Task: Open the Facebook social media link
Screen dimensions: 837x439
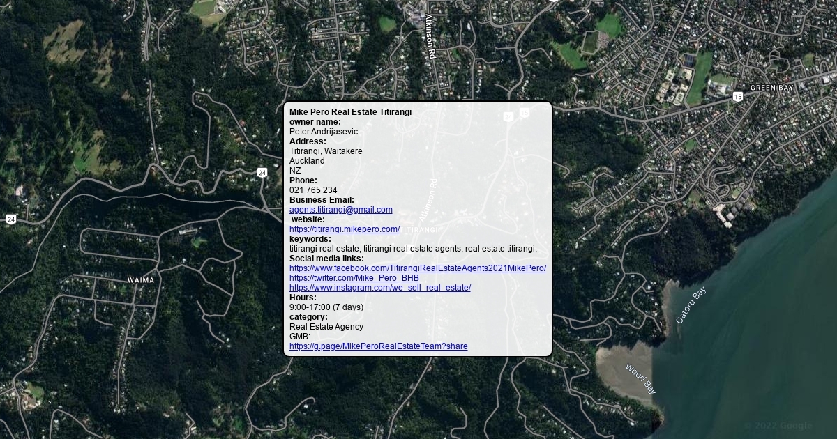Action: pyautogui.click(x=417, y=268)
